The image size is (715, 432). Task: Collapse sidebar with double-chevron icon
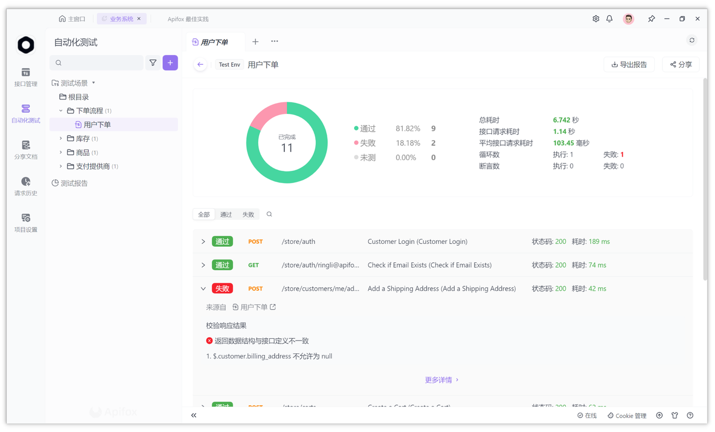[x=194, y=415]
